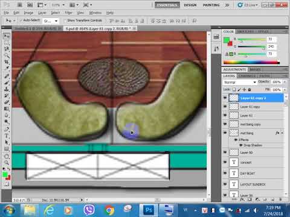Switch to the Painting workspace

[211, 5]
